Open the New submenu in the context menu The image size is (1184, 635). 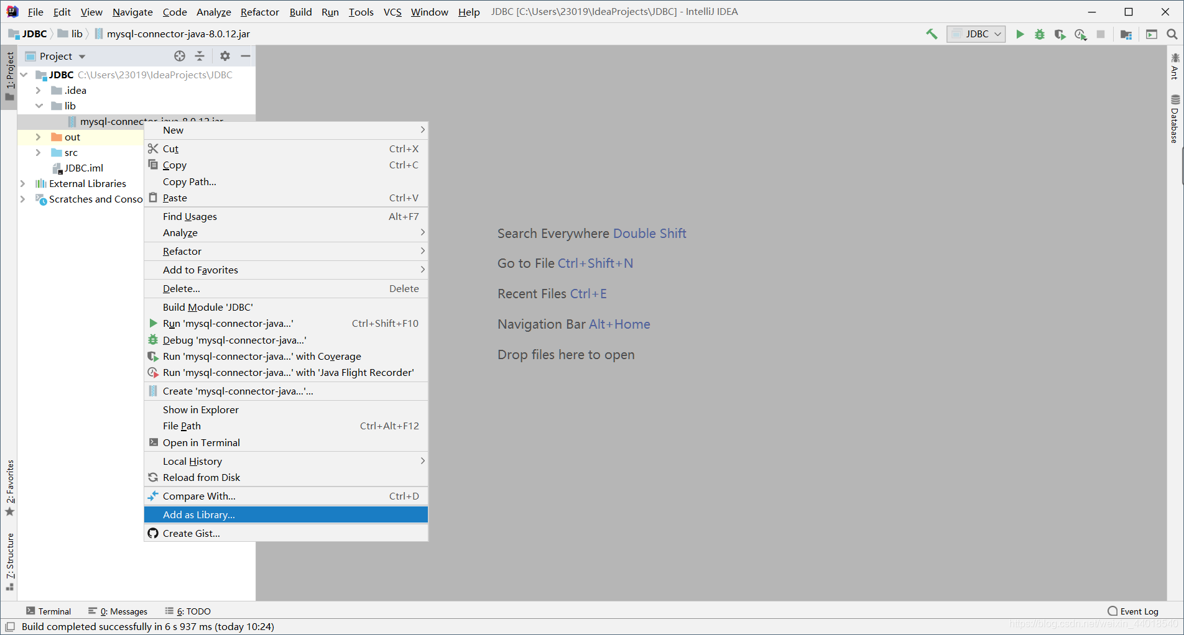click(x=286, y=130)
